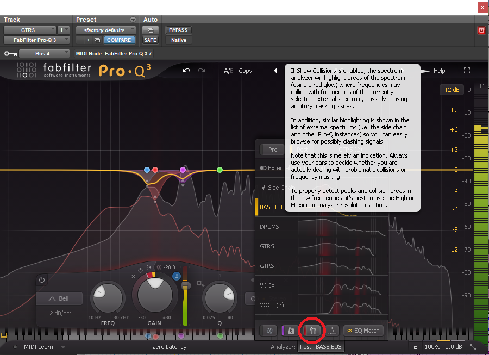Click the EQ Match button

pyautogui.click(x=363, y=331)
